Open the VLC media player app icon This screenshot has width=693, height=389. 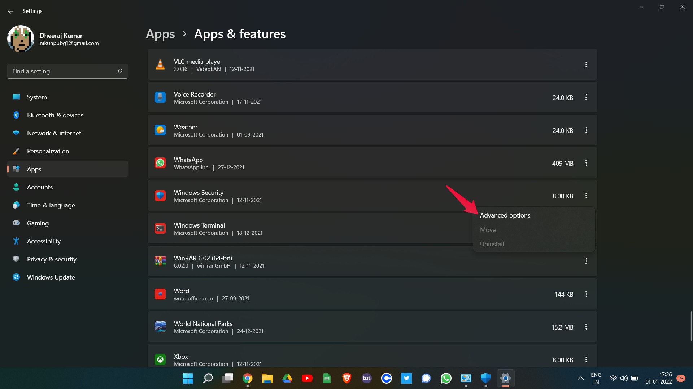pyautogui.click(x=160, y=65)
